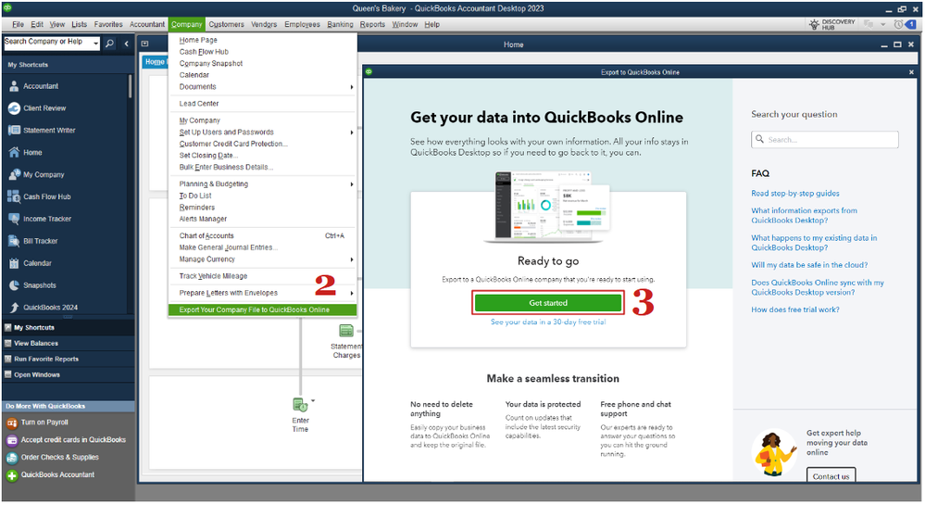Click the Open Windows sidebar icon
This screenshot has width=925, height=505.
(7, 375)
